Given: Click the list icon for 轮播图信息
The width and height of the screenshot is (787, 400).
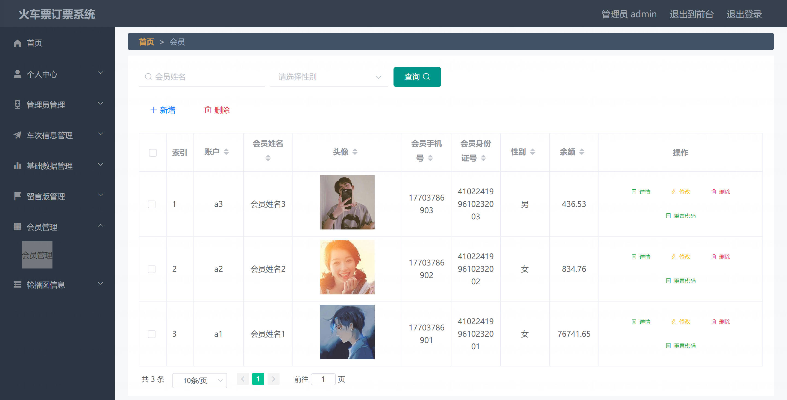Looking at the screenshot, I should click(x=17, y=284).
